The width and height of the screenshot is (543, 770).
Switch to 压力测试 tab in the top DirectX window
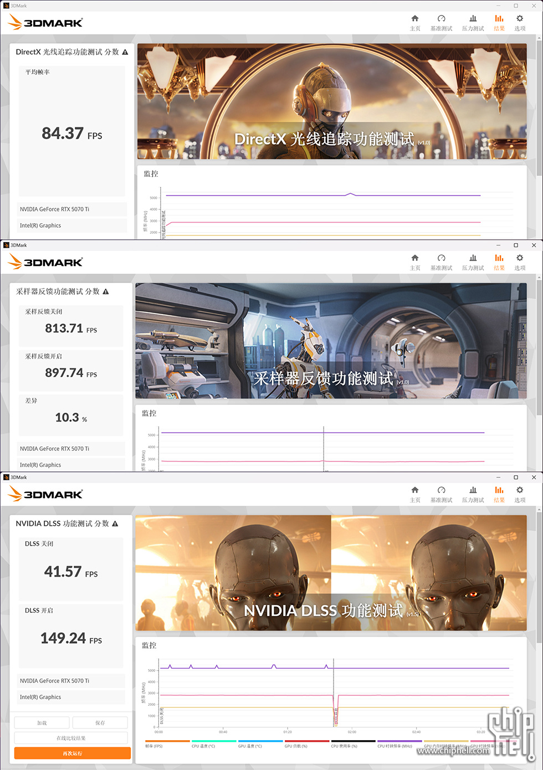473,23
